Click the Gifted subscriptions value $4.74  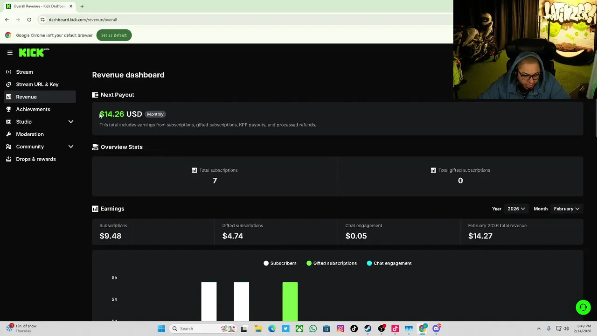pos(233,236)
